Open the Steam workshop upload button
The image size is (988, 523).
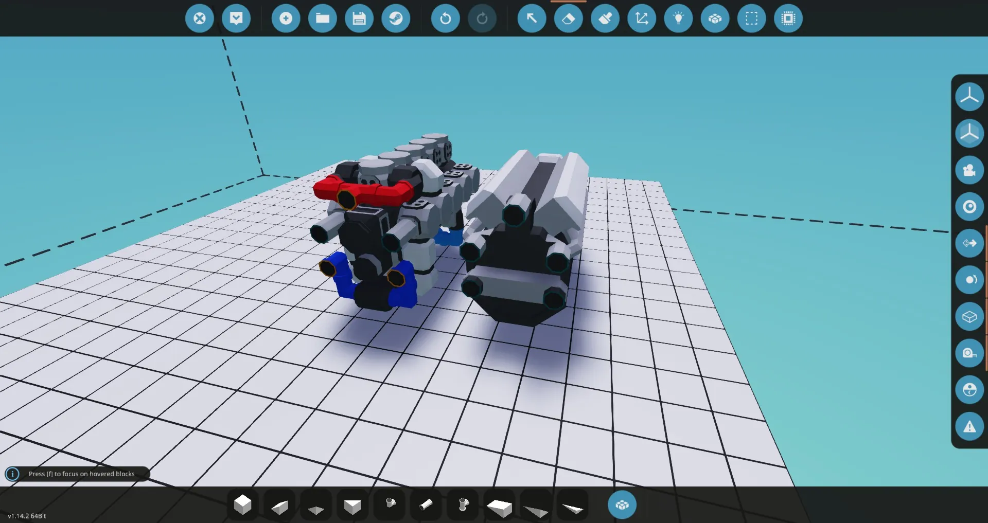[x=396, y=19]
